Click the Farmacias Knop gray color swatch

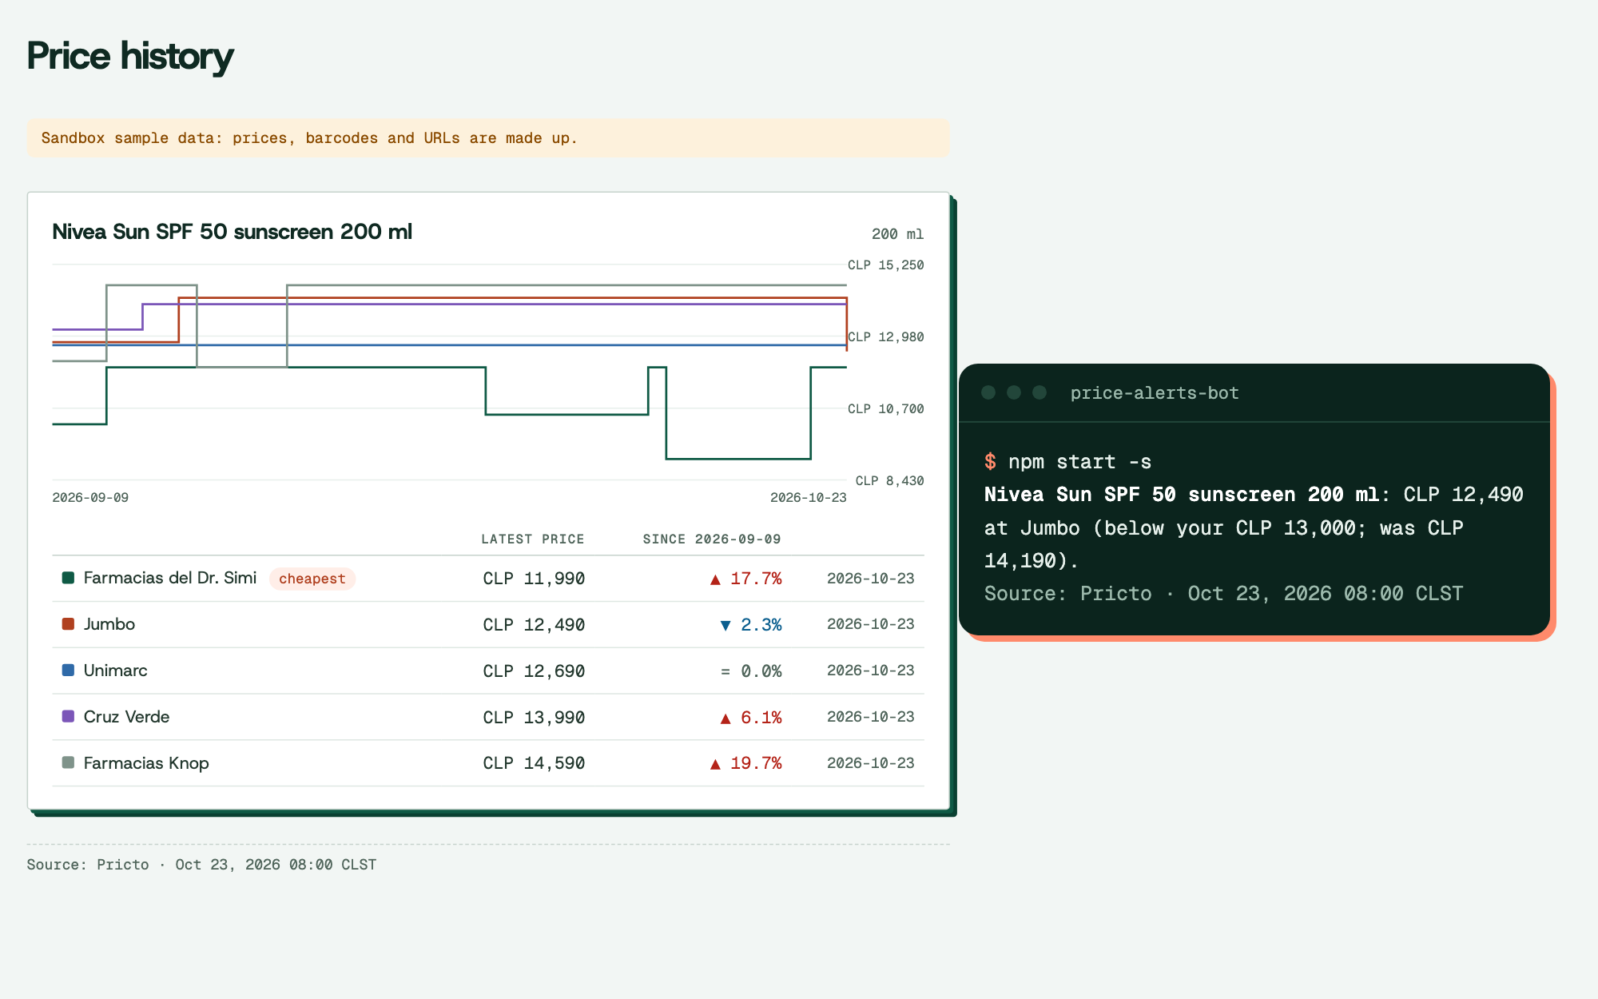(68, 763)
